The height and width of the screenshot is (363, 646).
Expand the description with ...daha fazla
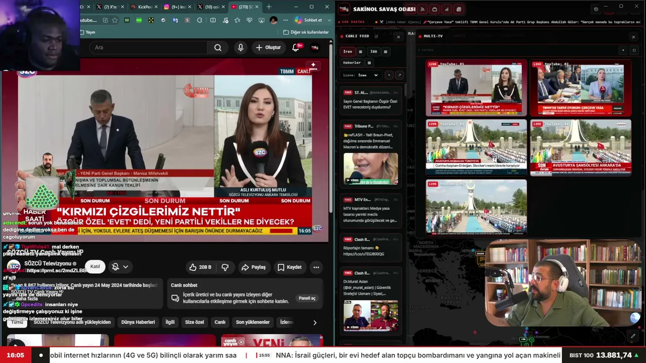click(25, 299)
